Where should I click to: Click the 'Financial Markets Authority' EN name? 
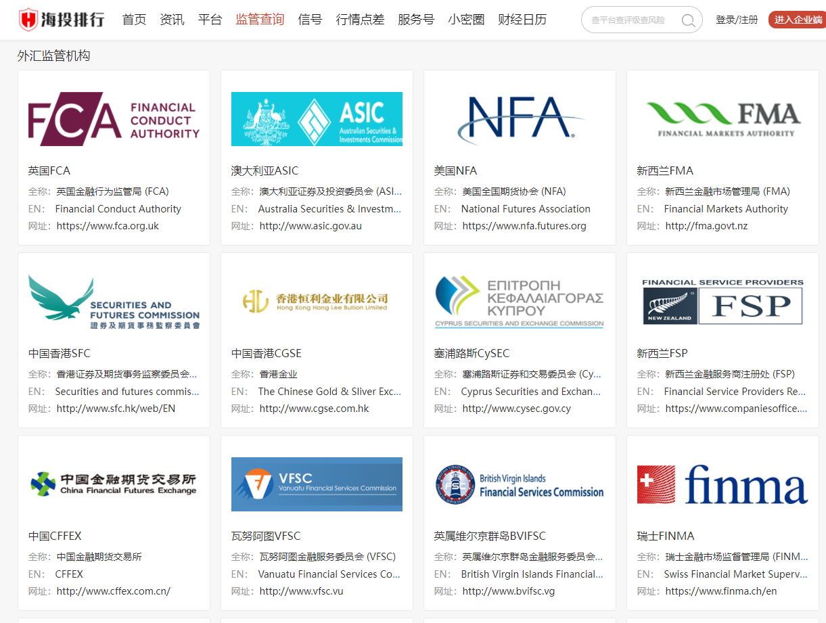click(726, 209)
